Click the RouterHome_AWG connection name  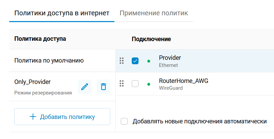183,81
